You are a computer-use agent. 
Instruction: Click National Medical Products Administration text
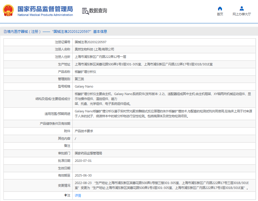45,15
